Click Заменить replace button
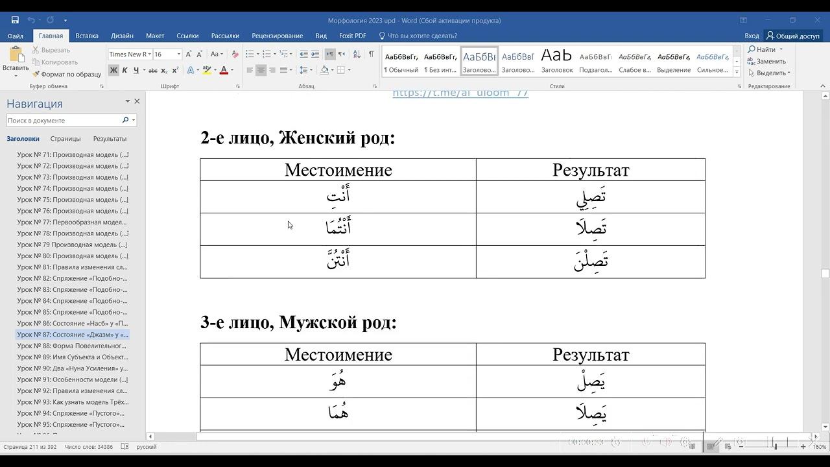 [766, 61]
